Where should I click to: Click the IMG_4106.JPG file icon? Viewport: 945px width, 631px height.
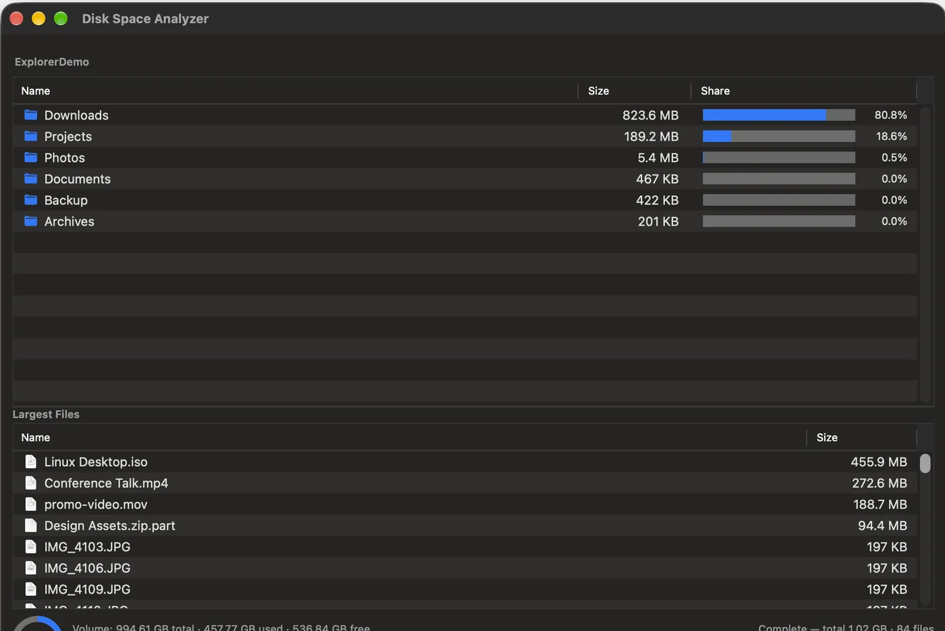click(30, 568)
